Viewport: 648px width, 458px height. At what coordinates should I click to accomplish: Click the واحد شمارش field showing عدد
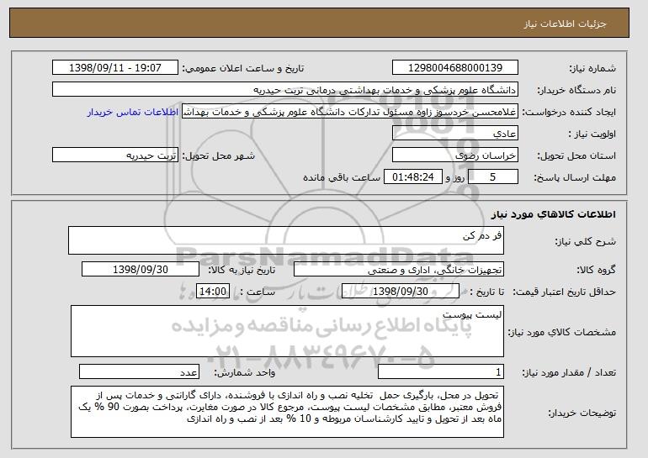pyautogui.click(x=139, y=371)
